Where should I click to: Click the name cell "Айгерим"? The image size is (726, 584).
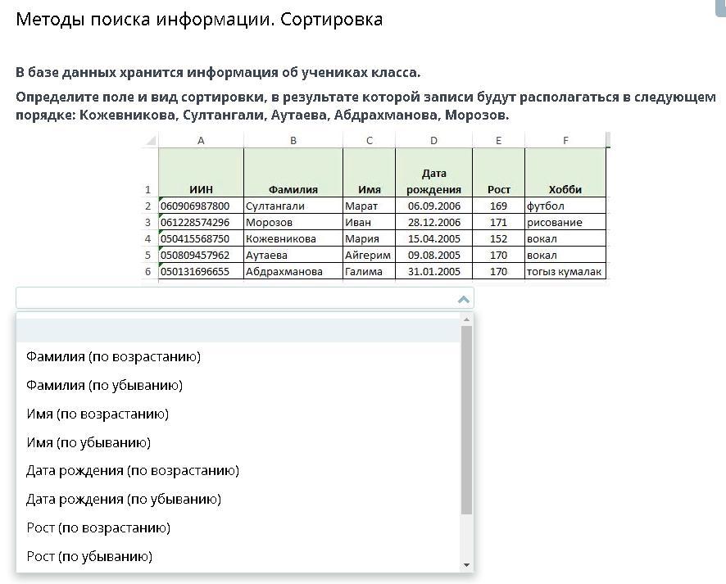click(x=369, y=255)
